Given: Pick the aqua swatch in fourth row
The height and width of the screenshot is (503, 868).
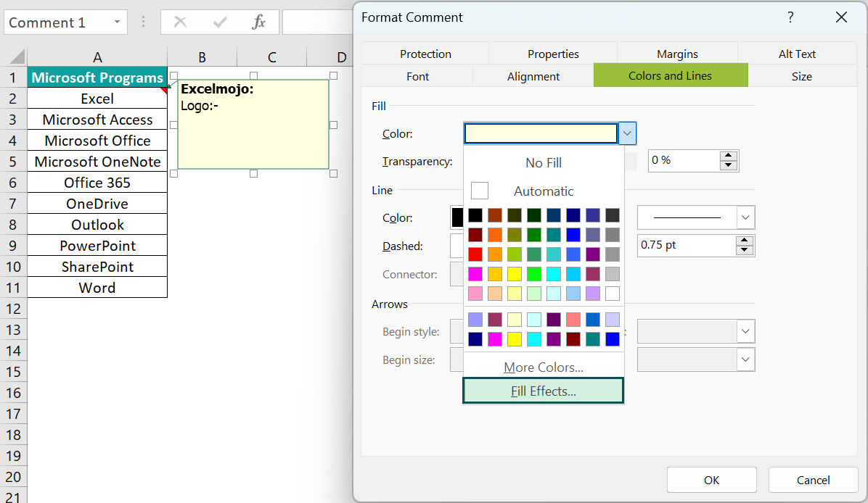Looking at the screenshot, I should click(554, 274).
